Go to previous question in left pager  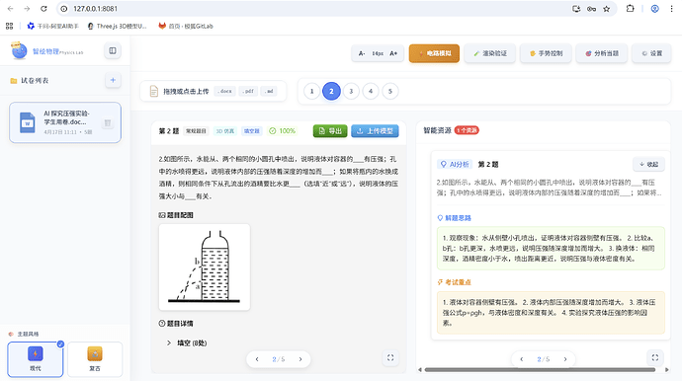(257, 359)
